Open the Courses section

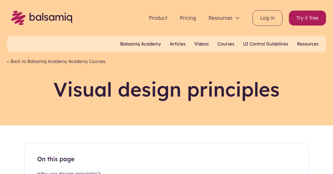pyautogui.click(x=226, y=44)
